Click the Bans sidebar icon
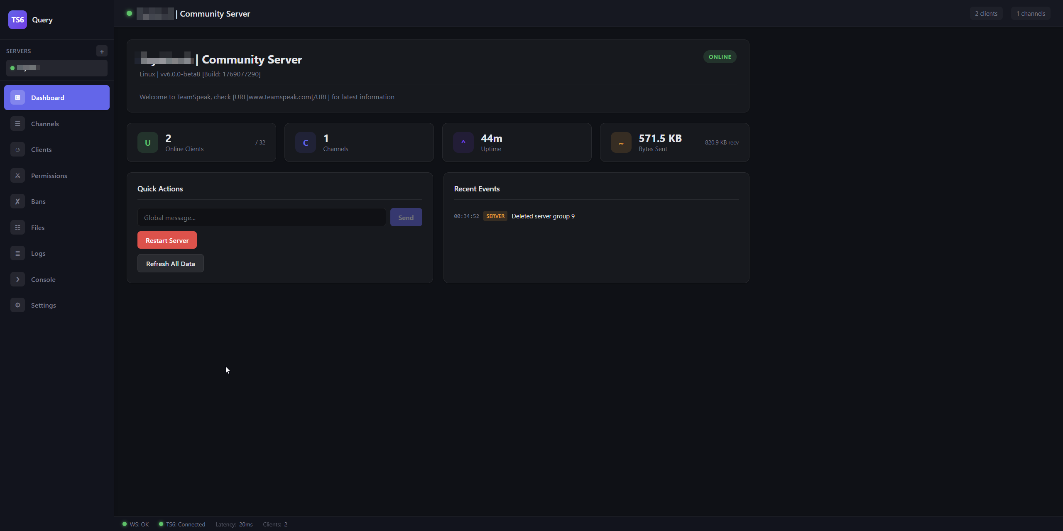Screen dimensions: 1063x531 point(17,202)
